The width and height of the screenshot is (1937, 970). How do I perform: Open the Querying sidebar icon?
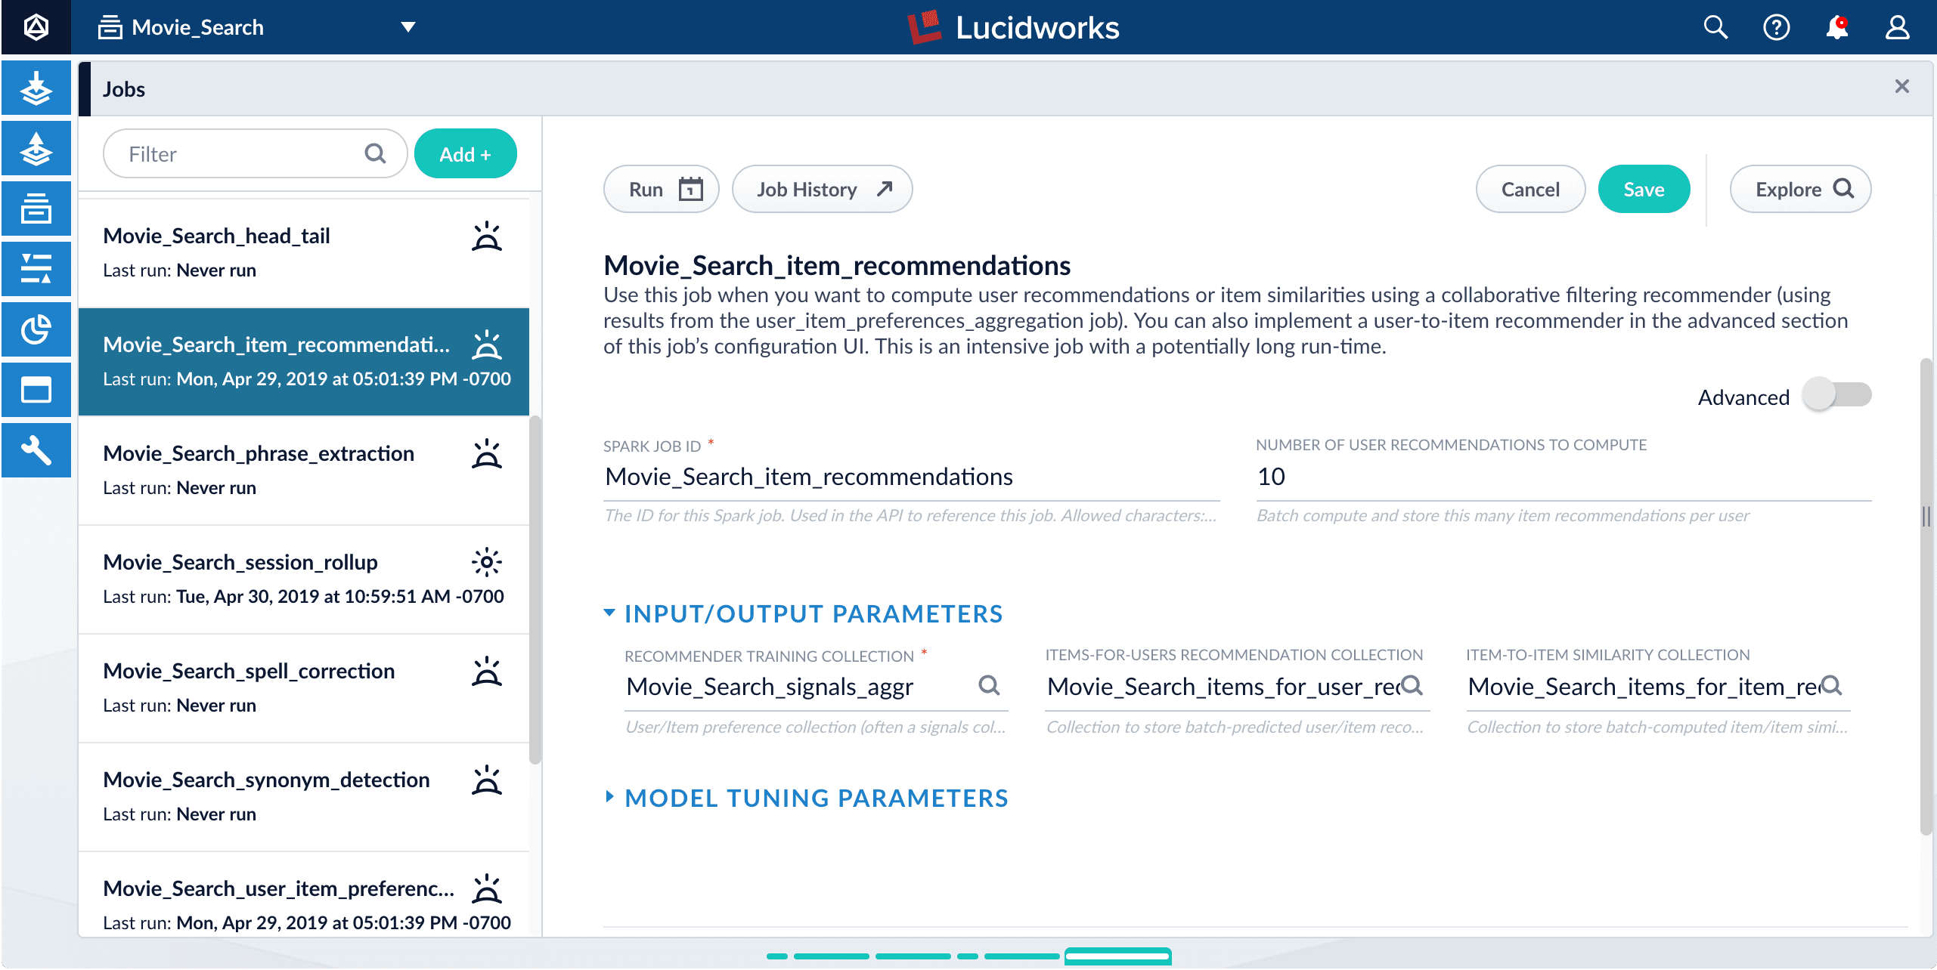click(x=36, y=149)
